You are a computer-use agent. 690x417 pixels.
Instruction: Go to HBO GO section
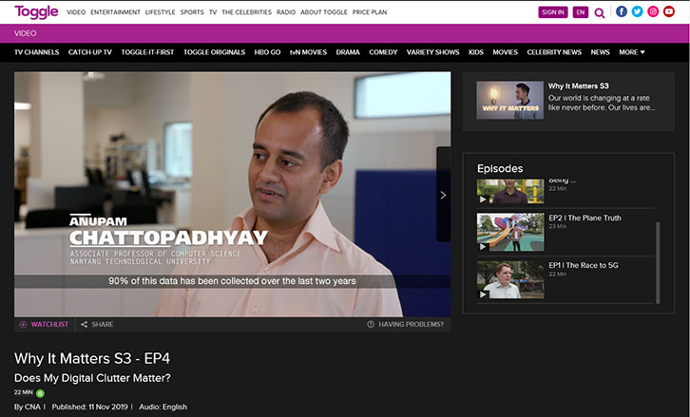point(267,52)
